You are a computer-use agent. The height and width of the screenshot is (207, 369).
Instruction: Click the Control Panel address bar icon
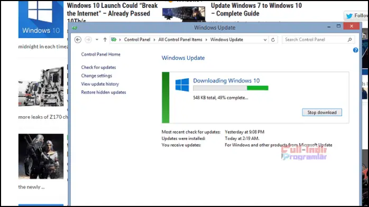coord(114,40)
